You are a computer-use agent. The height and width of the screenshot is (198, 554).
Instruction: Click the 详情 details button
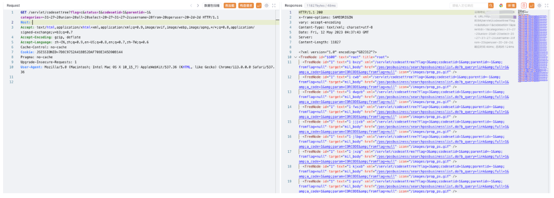(511, 6)
